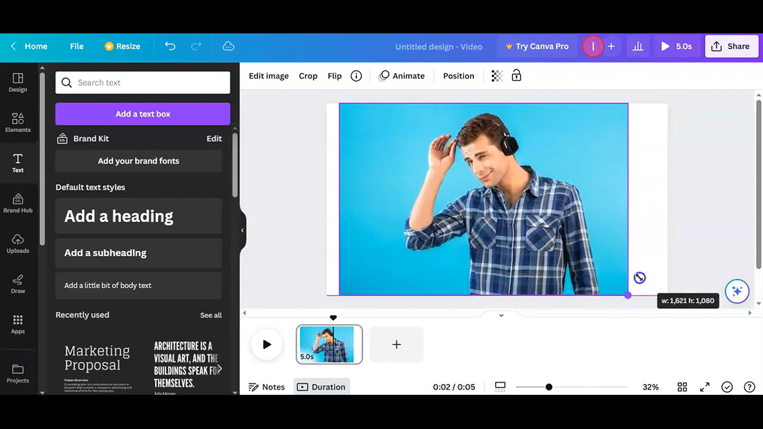Show next recently used templates arrow

click(219, 369)
